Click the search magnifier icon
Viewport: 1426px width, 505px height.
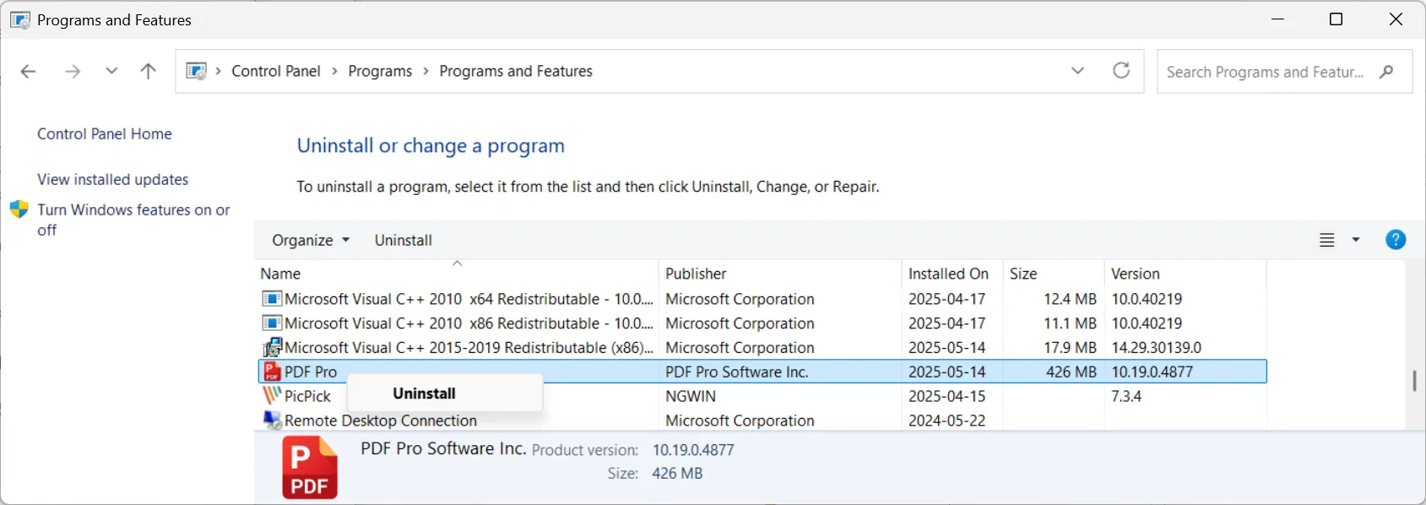(x=1386, y=72)
